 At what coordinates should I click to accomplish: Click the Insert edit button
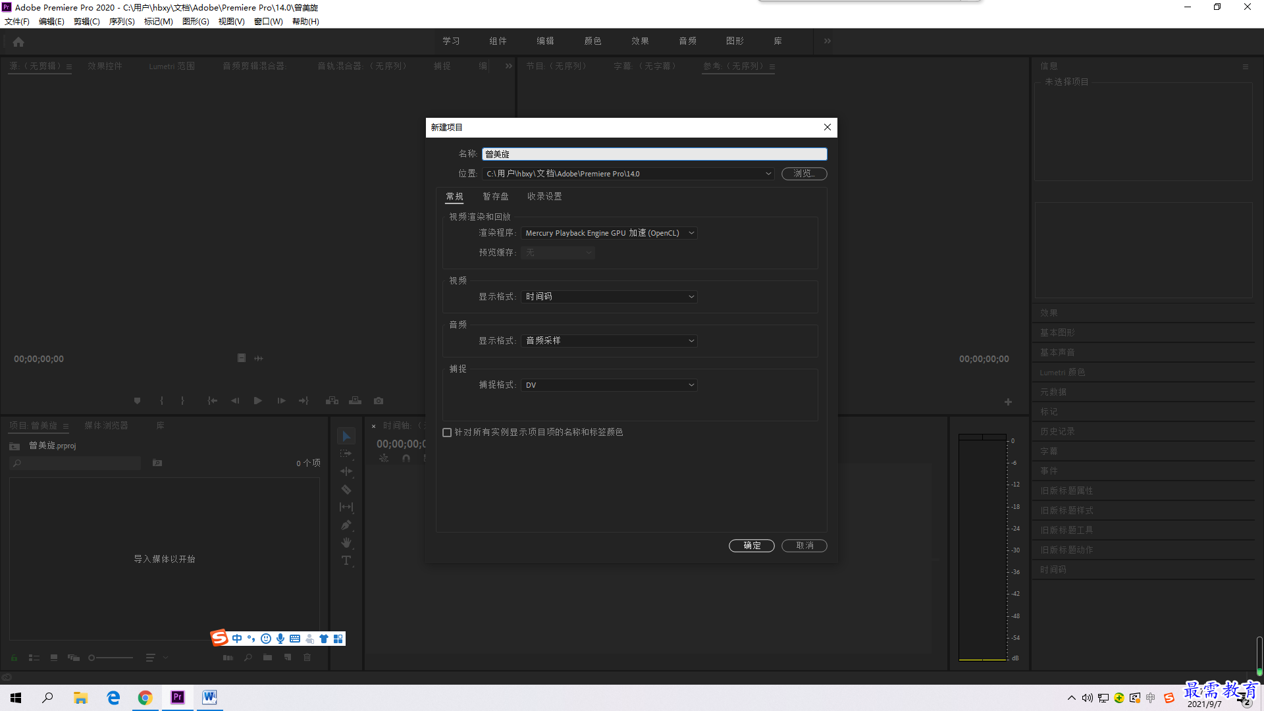(x=332, y=400)
